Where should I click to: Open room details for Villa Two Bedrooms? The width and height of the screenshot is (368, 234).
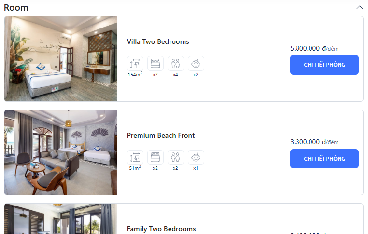pyautogui.click(x=324, y=65)
